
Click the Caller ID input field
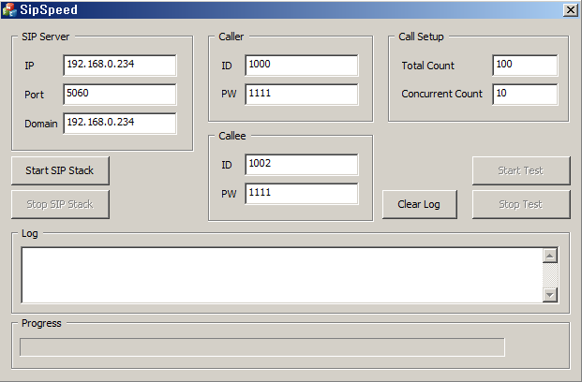301,66
